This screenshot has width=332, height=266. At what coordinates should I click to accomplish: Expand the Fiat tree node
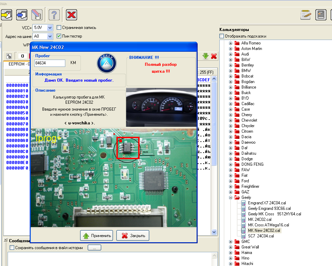pos(230,175)
